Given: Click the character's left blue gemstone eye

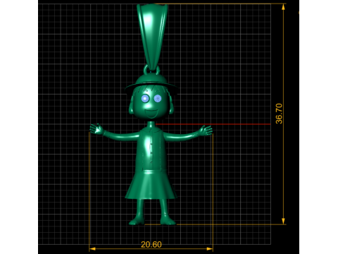Looking at the screenshot, I should coord(145,98).
